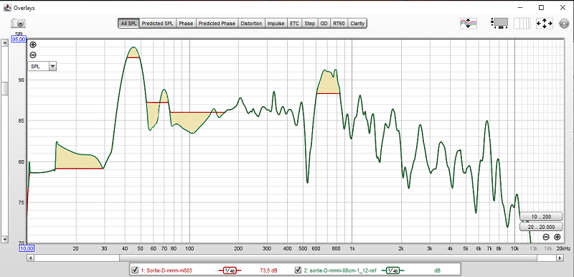Click horizontal scrollbar left arrow

(x=31, y=258)
